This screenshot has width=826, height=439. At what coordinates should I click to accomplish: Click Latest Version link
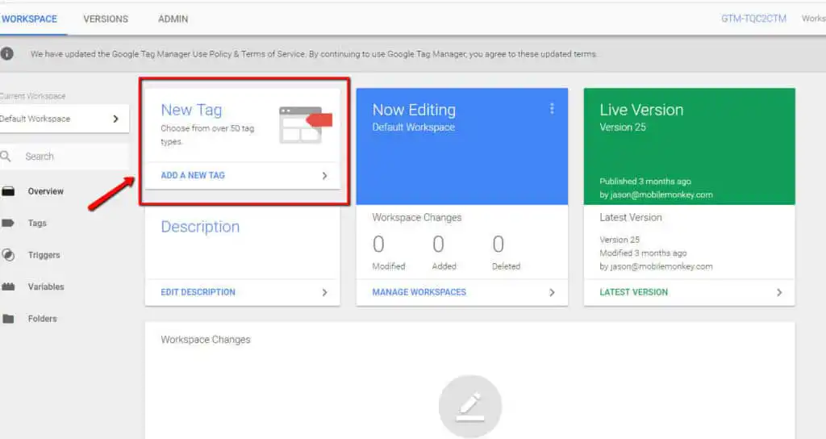634,292
